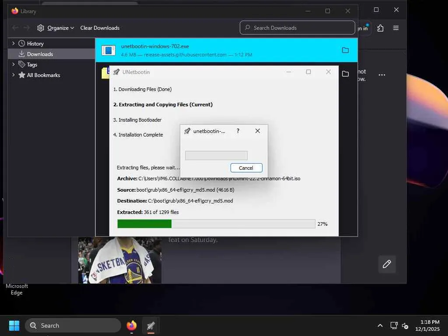Maximize the UNetbootin window
The width and height of the screenshot is (448, 336).
(308, 72)
